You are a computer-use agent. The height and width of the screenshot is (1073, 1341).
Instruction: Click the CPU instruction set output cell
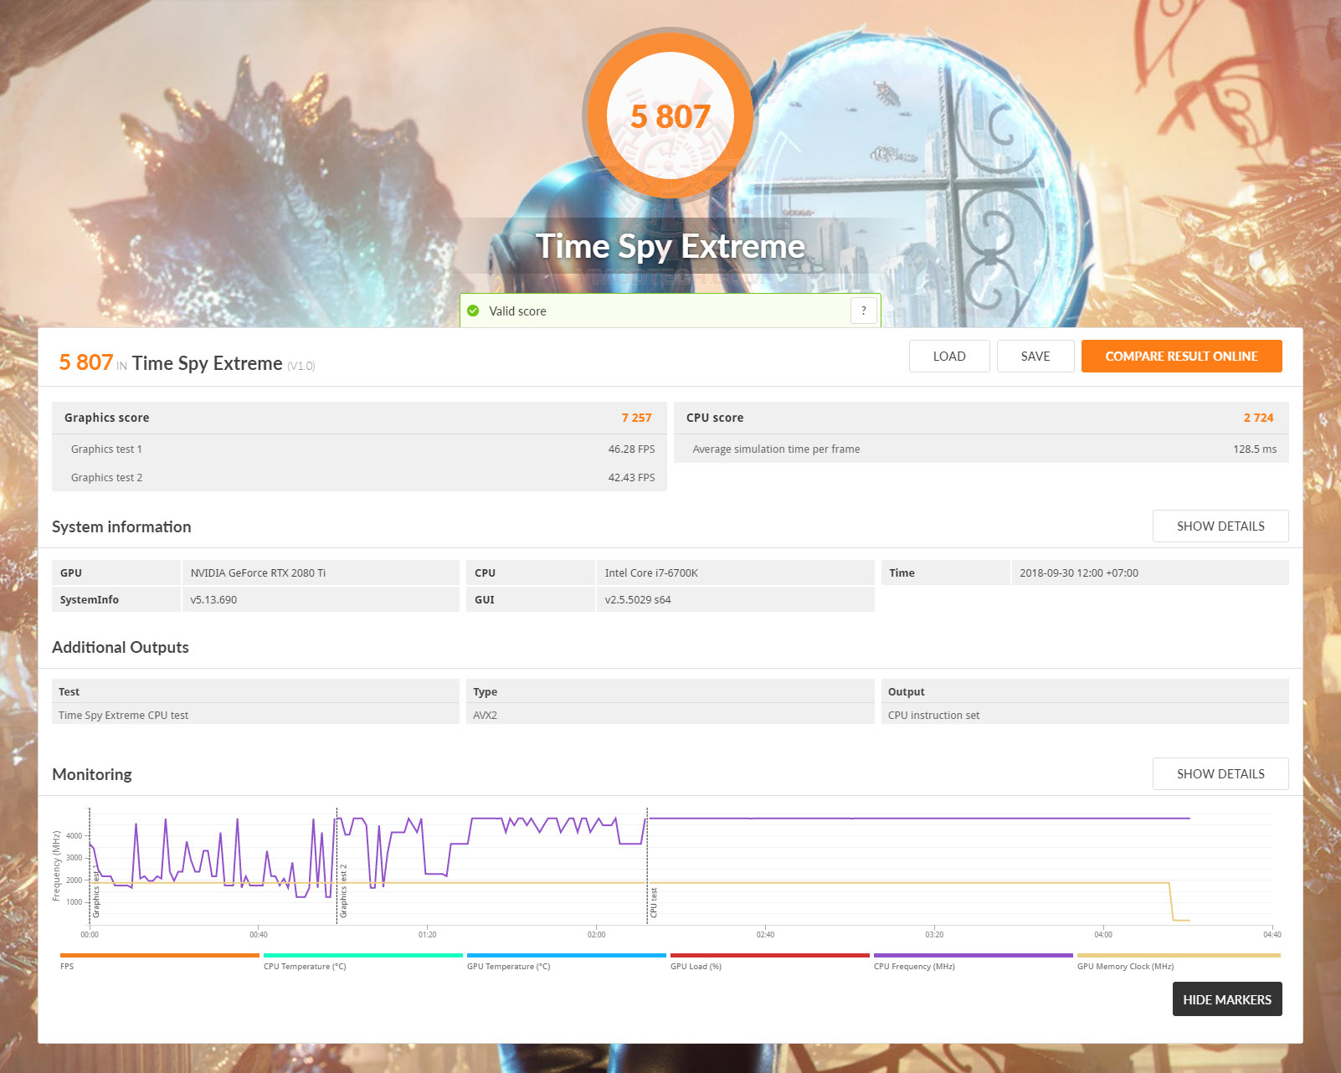[1085, 716]
